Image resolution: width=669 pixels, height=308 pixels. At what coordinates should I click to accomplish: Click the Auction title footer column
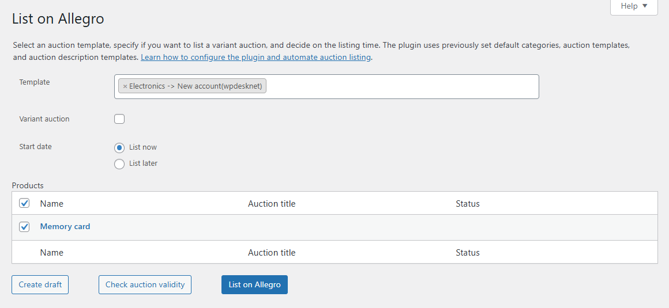coord(272,253)
